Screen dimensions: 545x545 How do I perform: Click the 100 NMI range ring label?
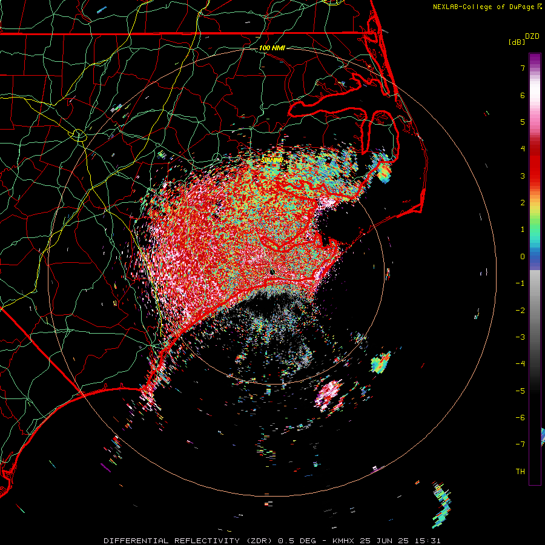[x=272, y=48]
